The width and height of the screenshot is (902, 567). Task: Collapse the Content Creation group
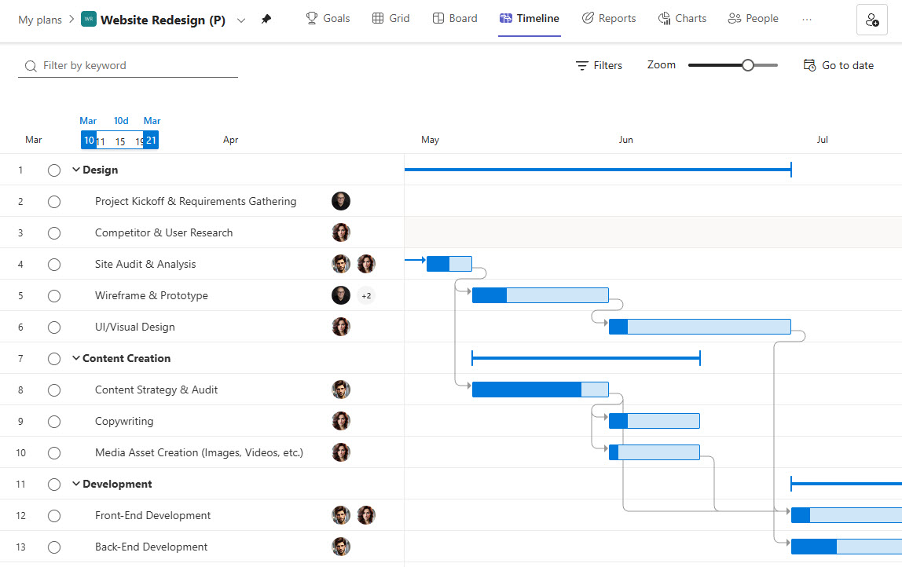coord(75,358)
